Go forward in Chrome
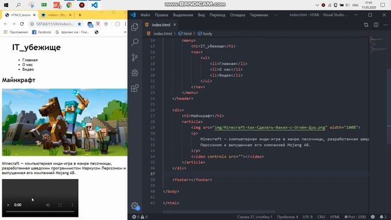Viewport: 391px width, 220px height. click(13, 24)
